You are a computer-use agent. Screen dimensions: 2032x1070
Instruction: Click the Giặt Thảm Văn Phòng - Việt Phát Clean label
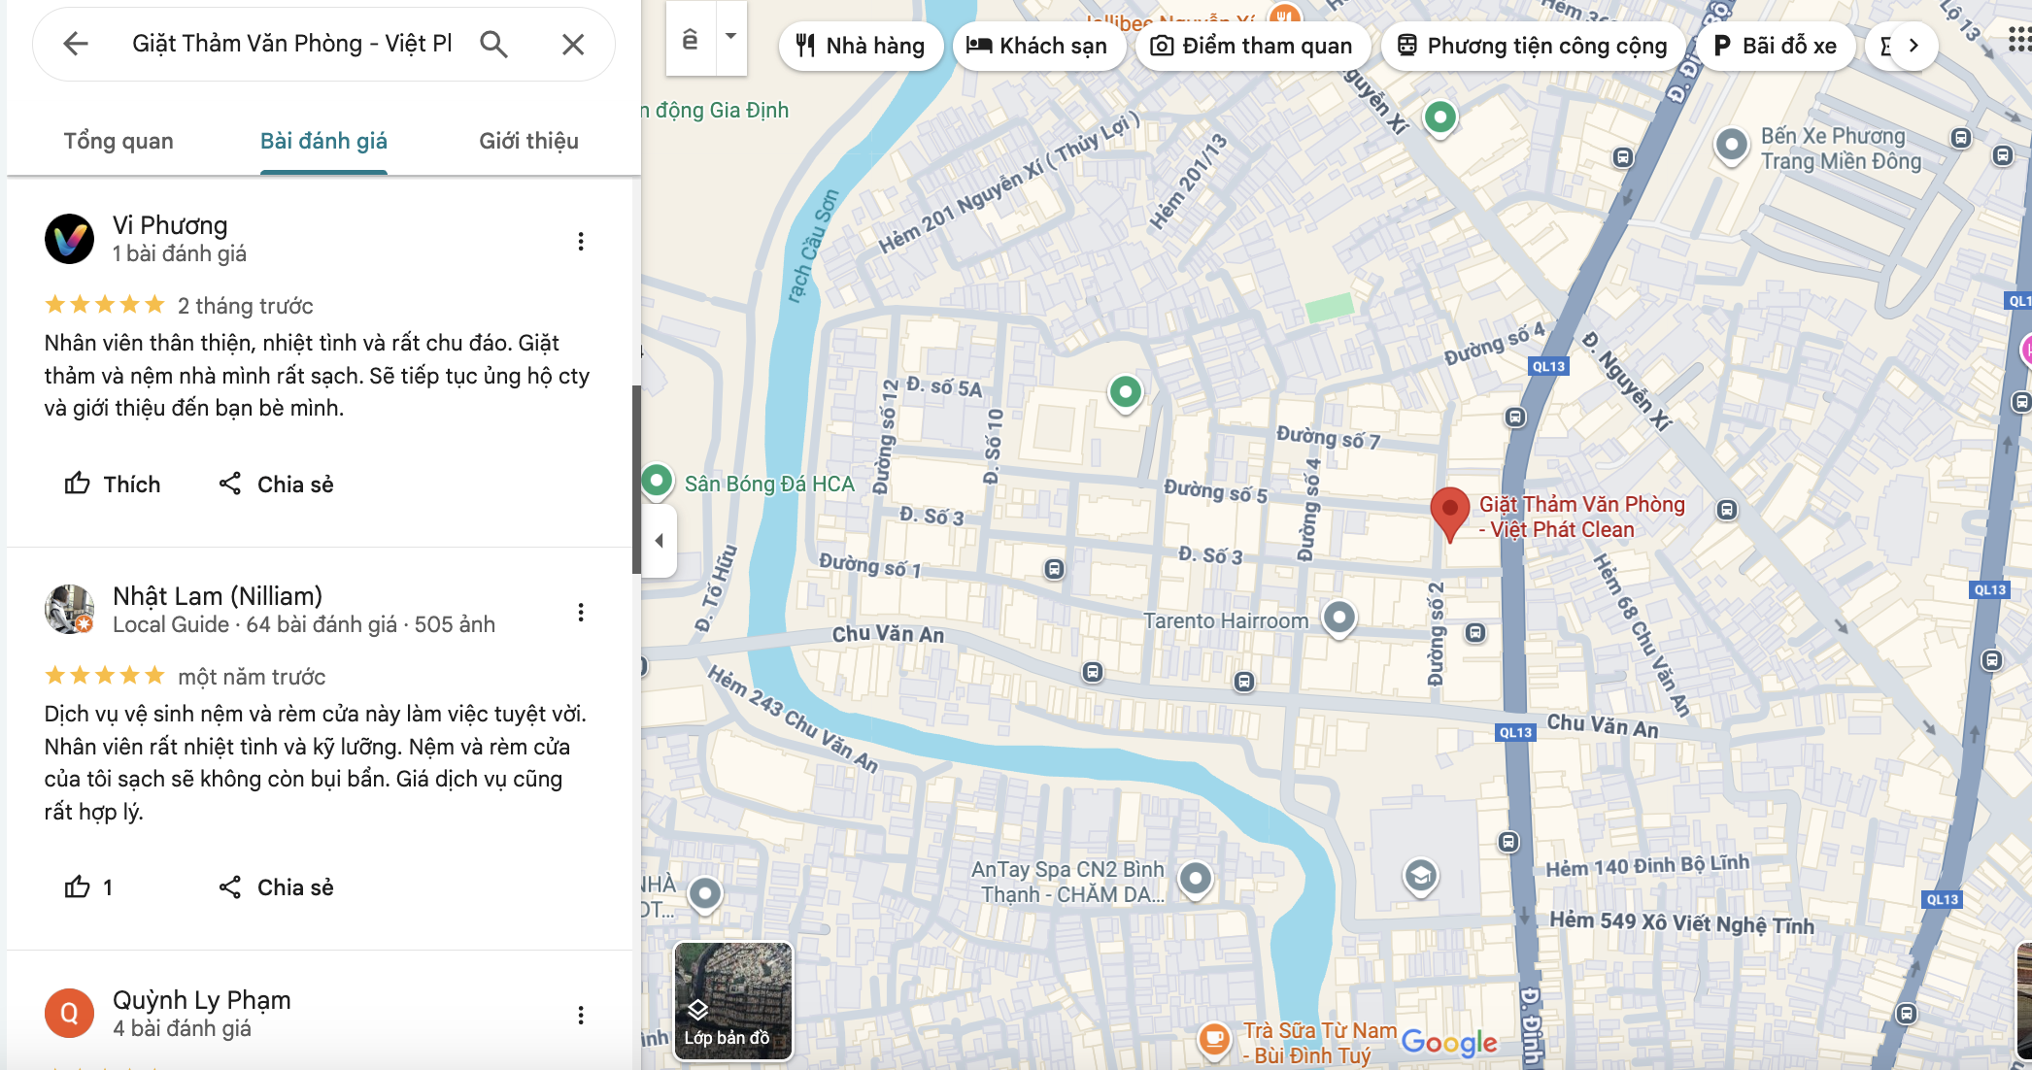1581,517
